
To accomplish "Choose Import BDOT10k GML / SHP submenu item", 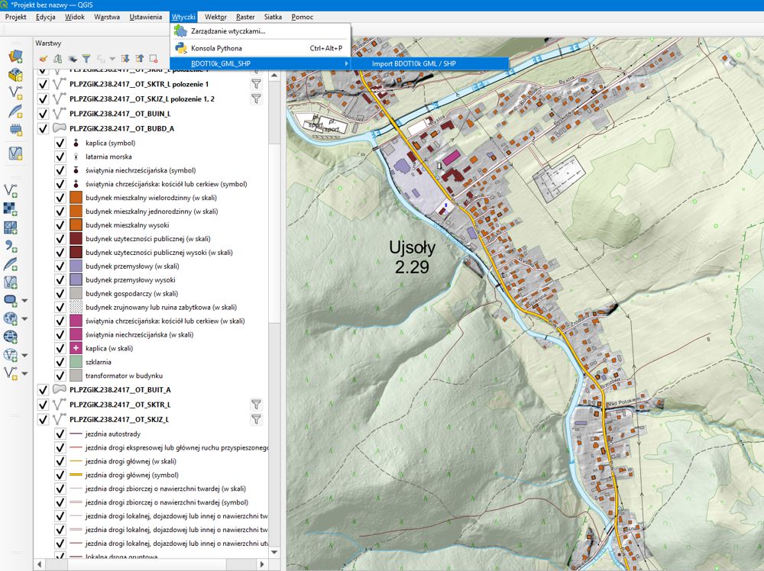I will pos(429,63).
